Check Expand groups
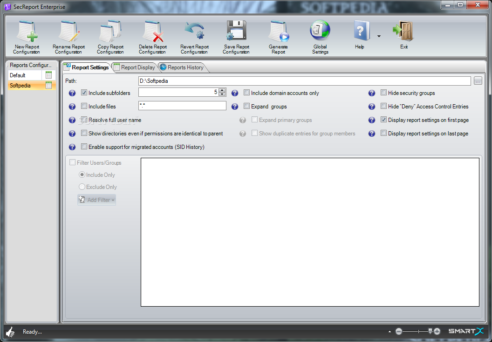Viewport: 492px width, 342px height. pyautogui.click(x=246, y=106)
